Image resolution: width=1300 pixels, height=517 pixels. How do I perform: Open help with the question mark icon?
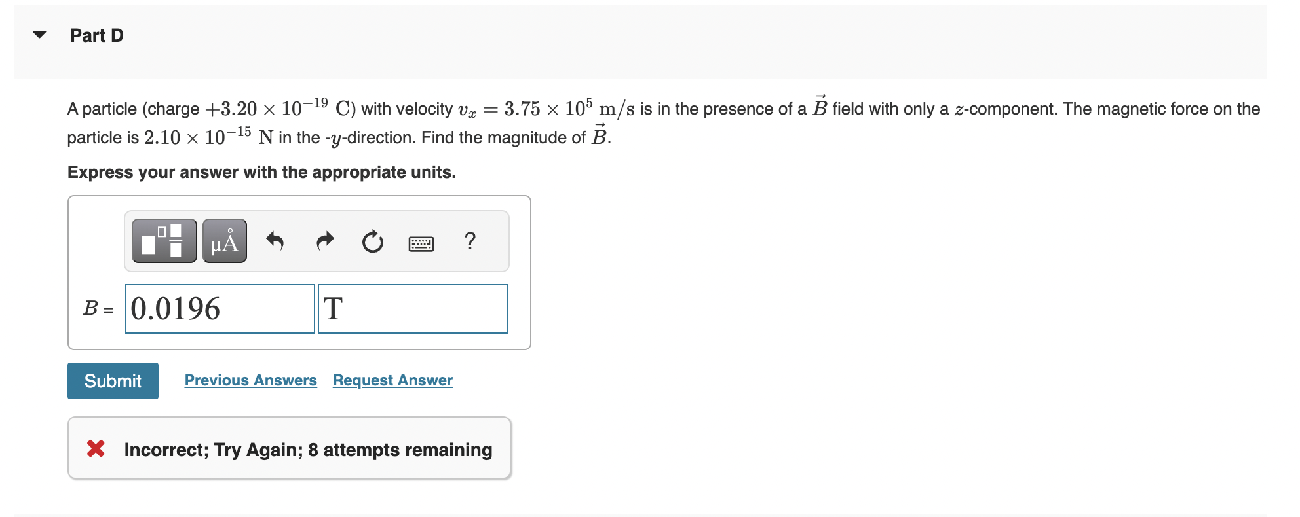tap(471, 241)
